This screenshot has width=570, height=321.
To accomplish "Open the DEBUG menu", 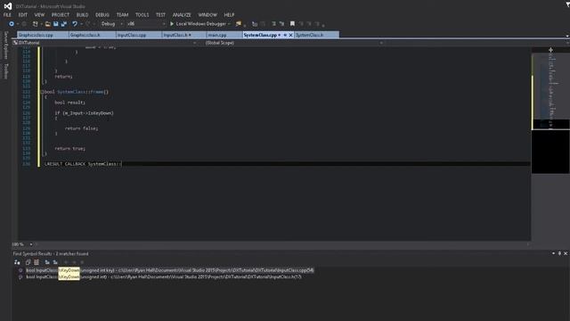I will [x=102, y=15].
